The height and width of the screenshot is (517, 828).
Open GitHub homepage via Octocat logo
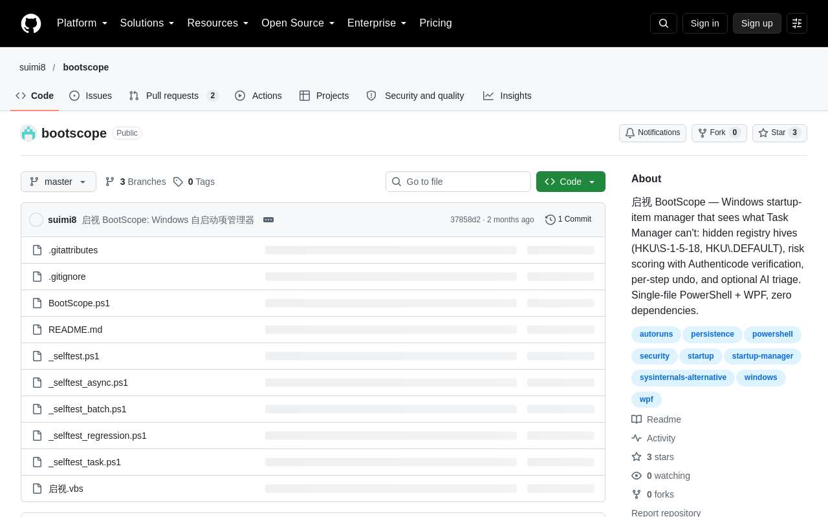click(31, 23)
